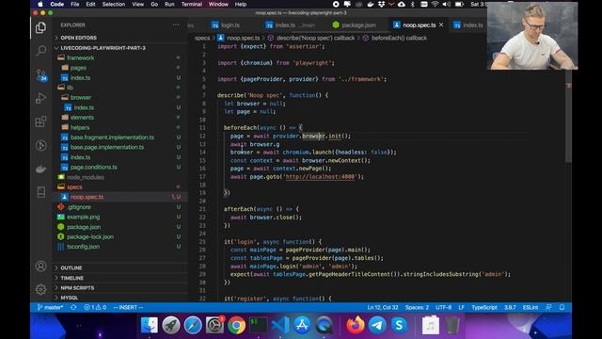
Task: Open Google Chrome from the dock
Action: point(236,325)
